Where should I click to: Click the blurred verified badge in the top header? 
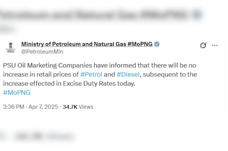pyautogui.click(x=197, y=15)
